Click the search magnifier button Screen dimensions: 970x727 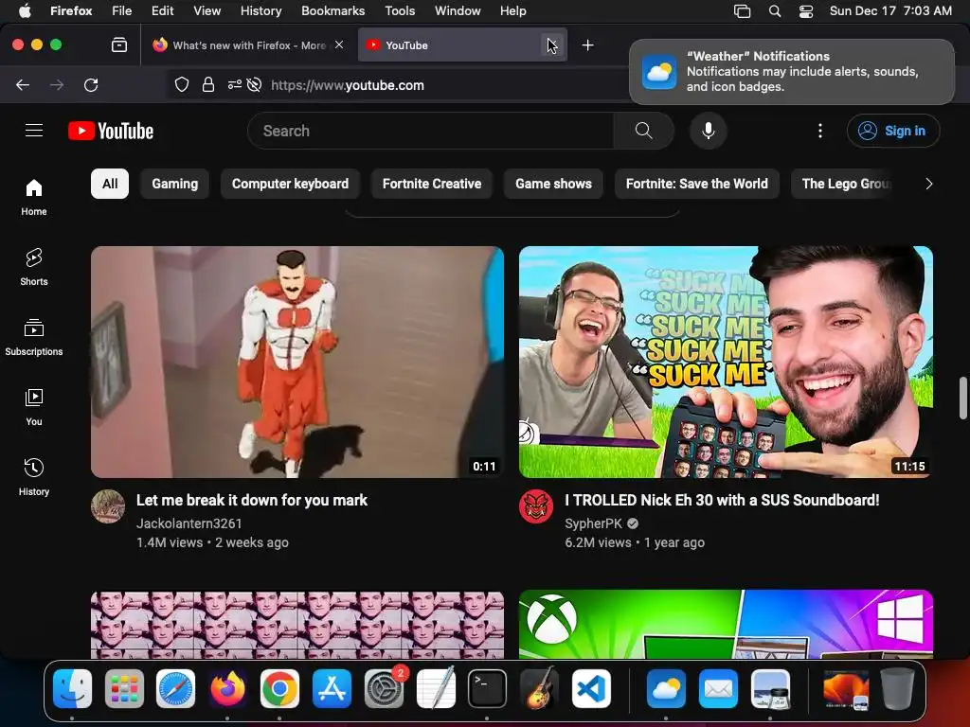coord(643,131)
